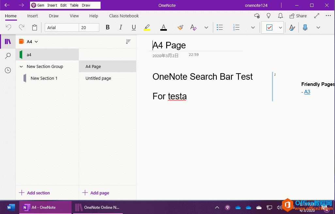Screen dimensions: 335x214
Task: Switch to the Draw ribbon tab
Action: pos(54,16)
